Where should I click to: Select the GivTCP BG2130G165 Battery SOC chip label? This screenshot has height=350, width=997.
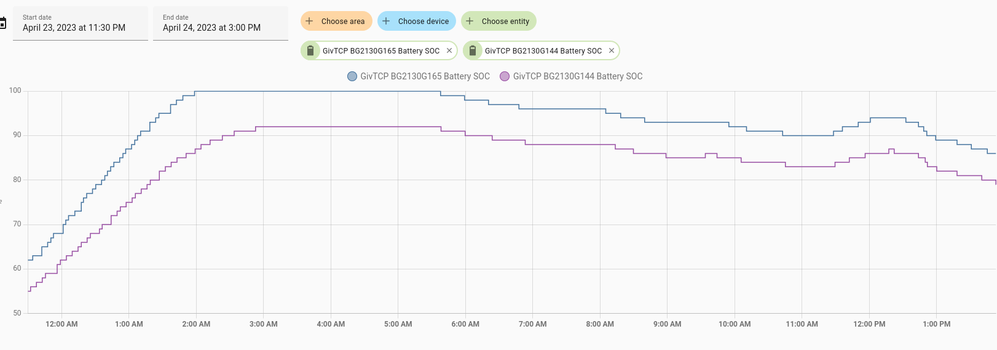381,50
